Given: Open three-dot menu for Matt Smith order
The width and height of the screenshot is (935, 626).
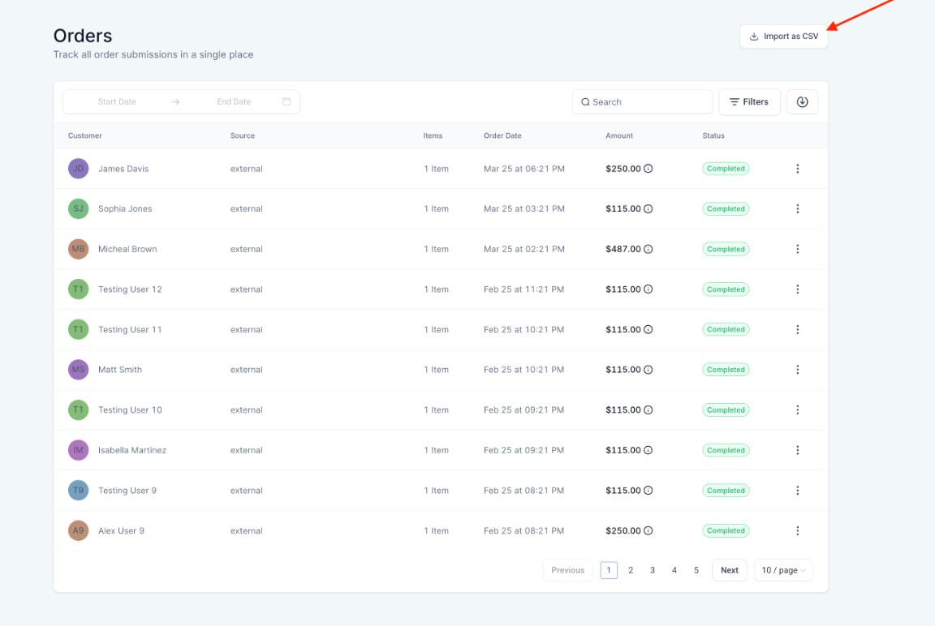Looking at the screenshot, I should [x=797, y=370].
